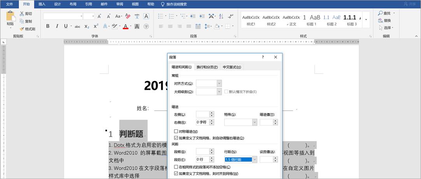Switch to 换行和分页 tab
This screenshot has height=179, width=421.
click(x=207, y=67)
